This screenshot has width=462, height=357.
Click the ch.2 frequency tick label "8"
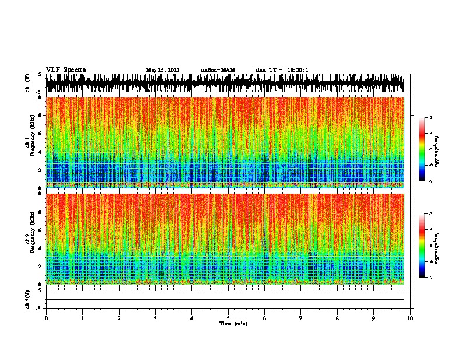40,212
